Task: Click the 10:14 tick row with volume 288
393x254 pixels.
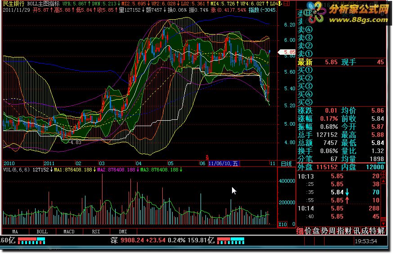Action: click(x=339, y=208)
